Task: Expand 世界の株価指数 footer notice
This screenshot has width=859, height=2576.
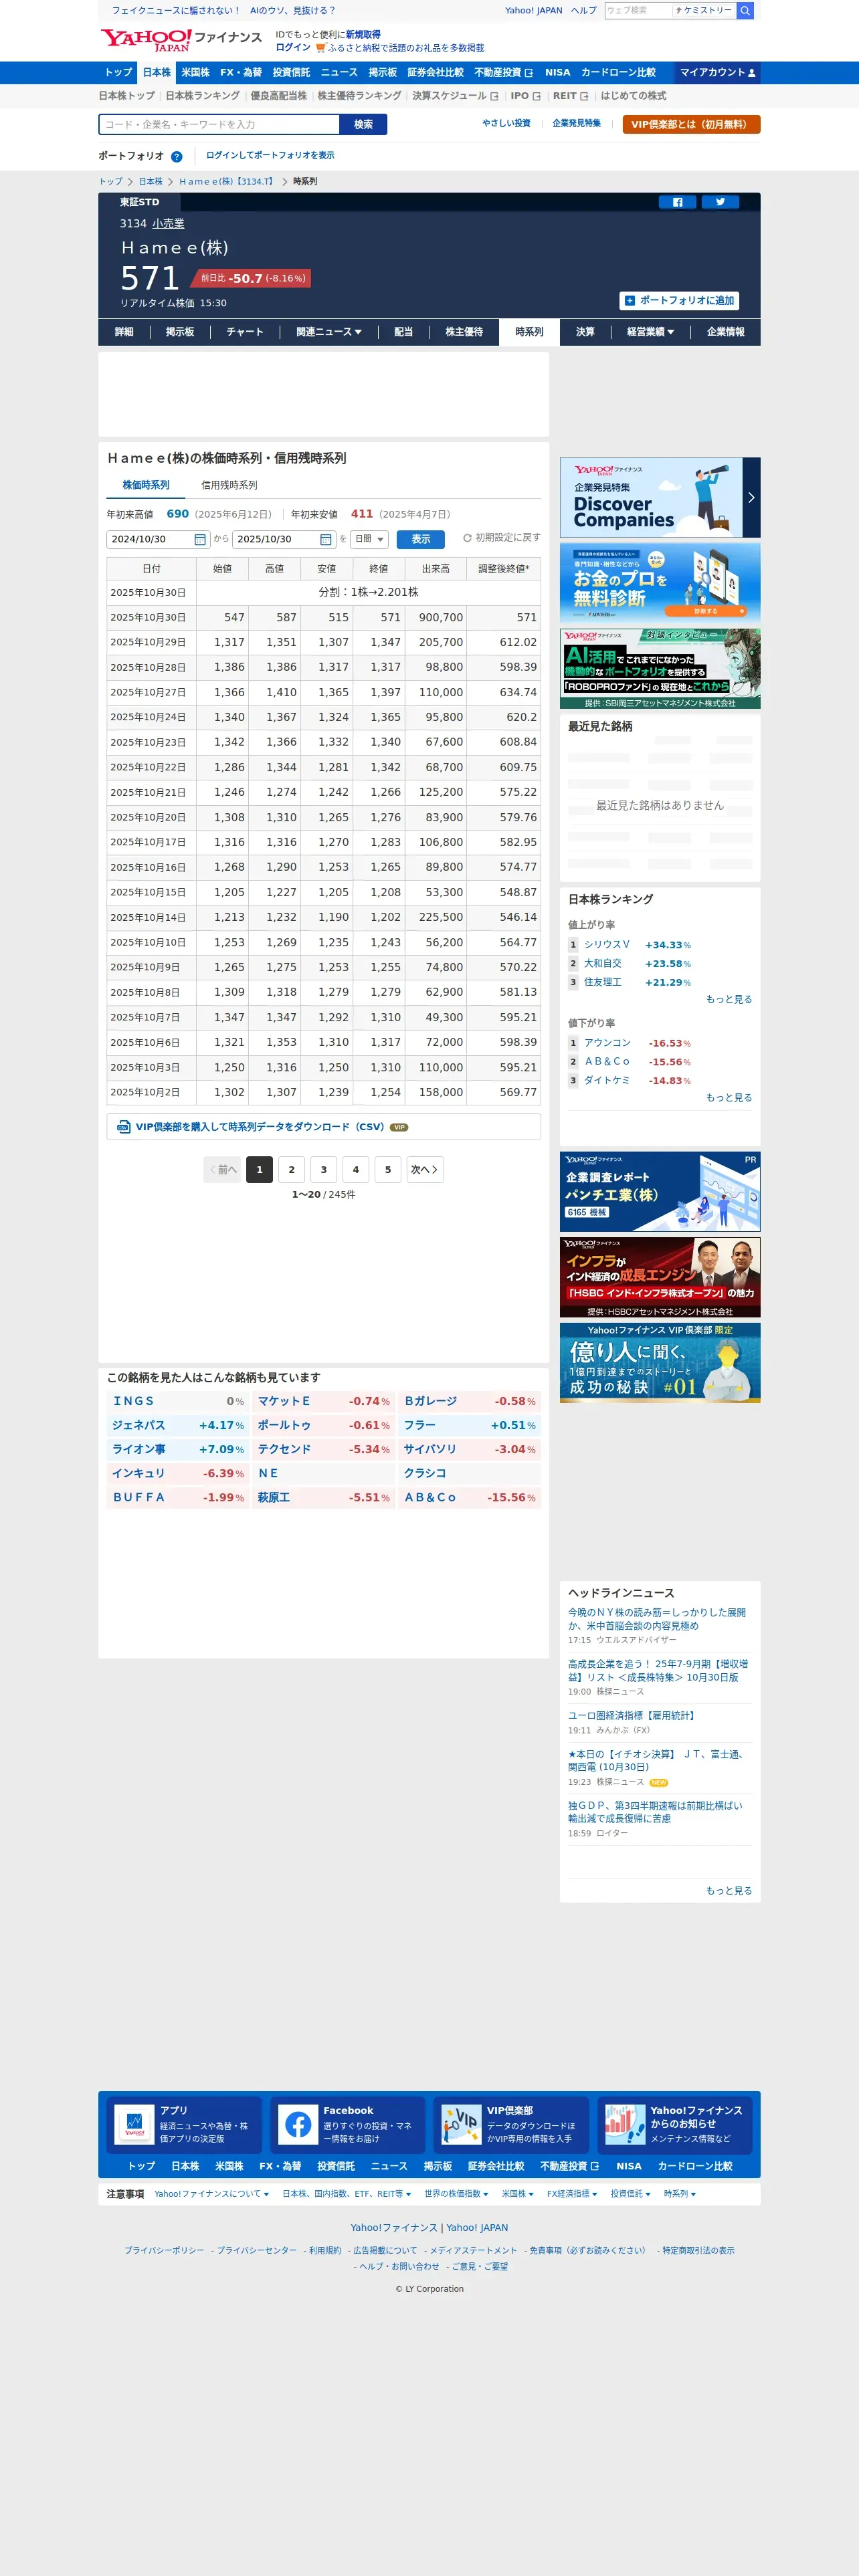Action: [456, 2194]
